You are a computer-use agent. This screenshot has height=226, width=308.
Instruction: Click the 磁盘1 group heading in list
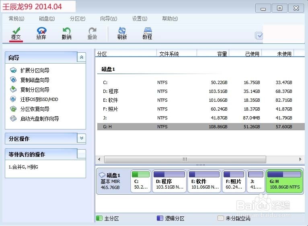tap(108, 69)
